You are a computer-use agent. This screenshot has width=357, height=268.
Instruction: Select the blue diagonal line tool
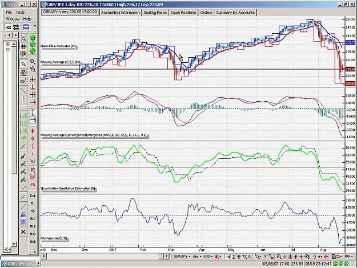tap(23, 206)
